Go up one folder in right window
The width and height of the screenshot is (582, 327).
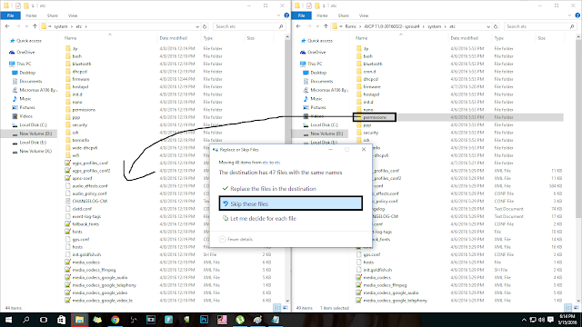tap(326, 26)
